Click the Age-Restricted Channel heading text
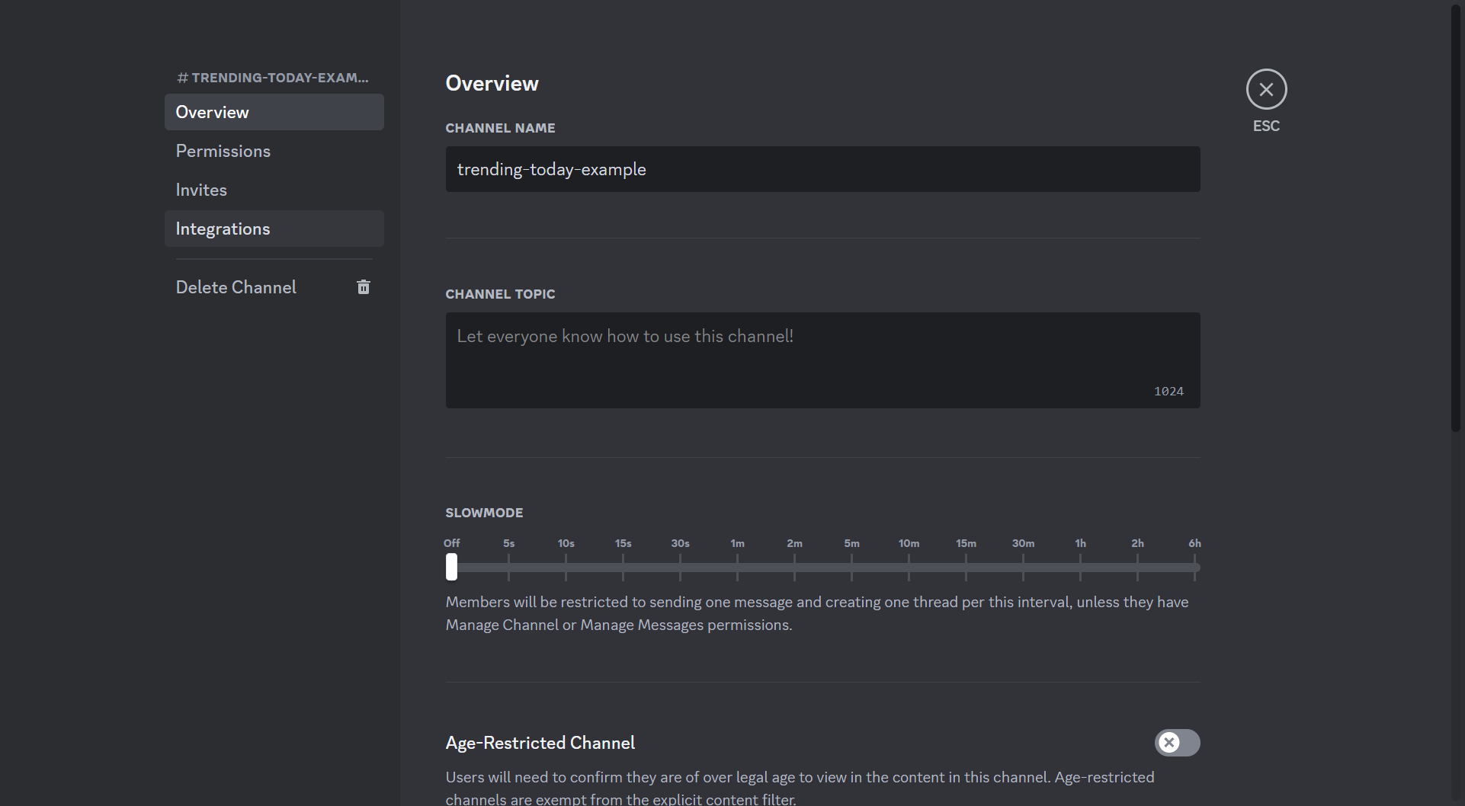The image size is (1465, 806). (540, 743)
